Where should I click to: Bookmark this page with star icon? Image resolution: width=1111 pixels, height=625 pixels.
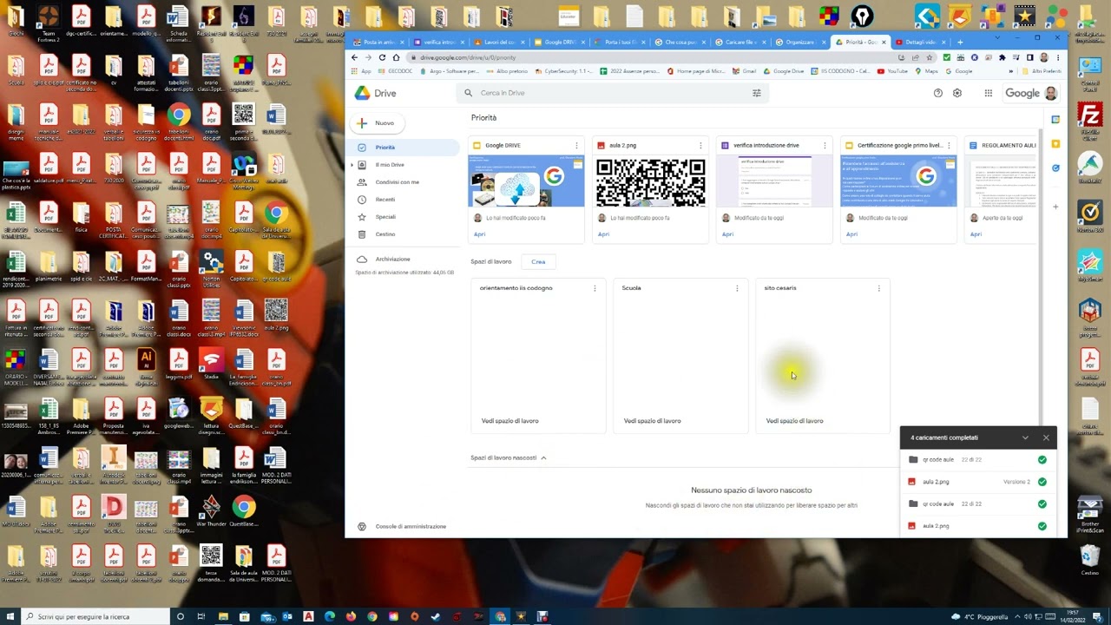(929, 57)
